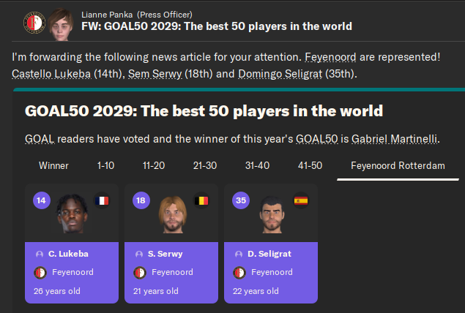
Task: Open Sem Serwy's player face thumbnail
Action: pos(173,214)
